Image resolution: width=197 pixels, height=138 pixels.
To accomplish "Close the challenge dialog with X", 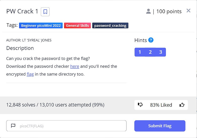I will (x=188, y=11).
